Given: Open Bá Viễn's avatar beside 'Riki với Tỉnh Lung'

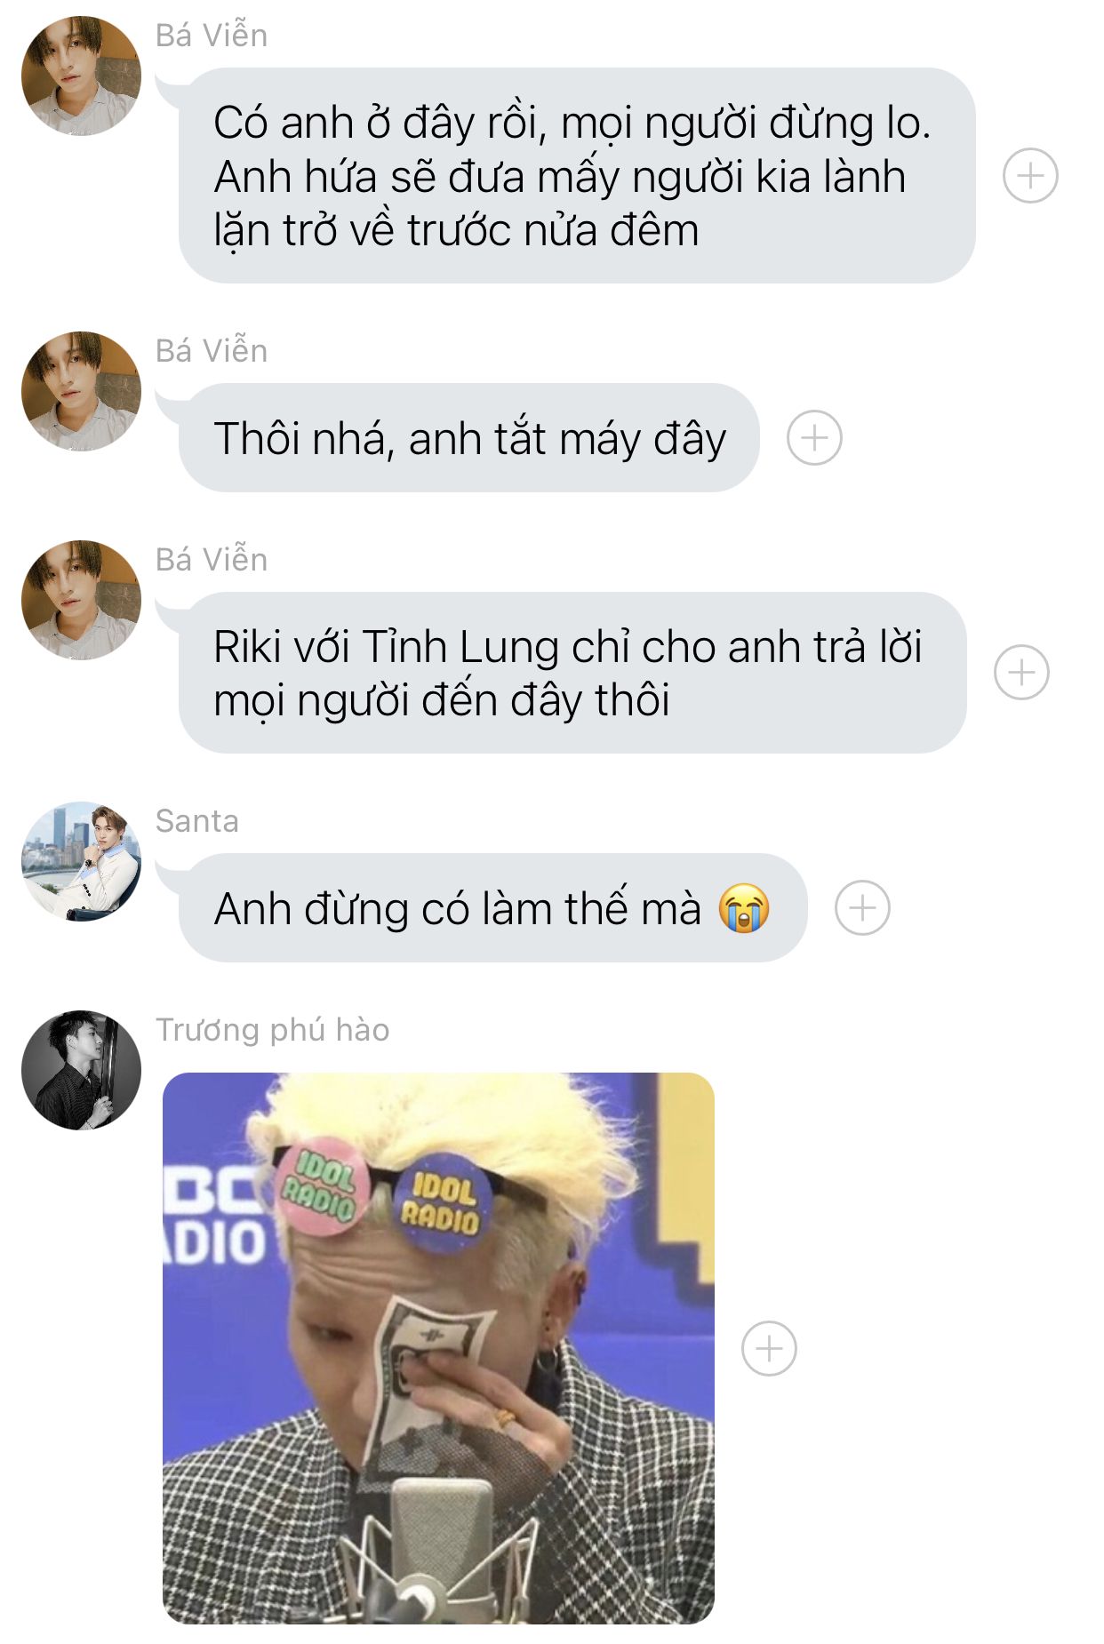Looking at the screenshot, I should coord(81,600).
